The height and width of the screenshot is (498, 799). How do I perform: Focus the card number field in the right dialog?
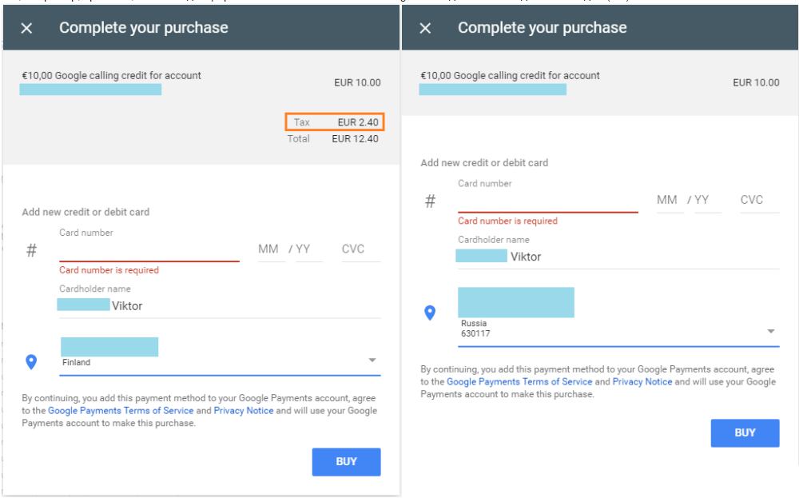(x=548, y=201)
